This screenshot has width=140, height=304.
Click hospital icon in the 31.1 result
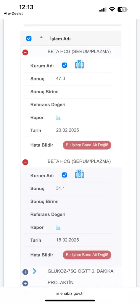[x=79, y=174]
